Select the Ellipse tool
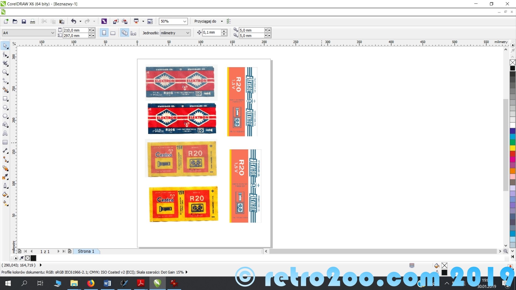Image resolution: width=516 pixels, height=290 pixels. click(x=5, y=107)
